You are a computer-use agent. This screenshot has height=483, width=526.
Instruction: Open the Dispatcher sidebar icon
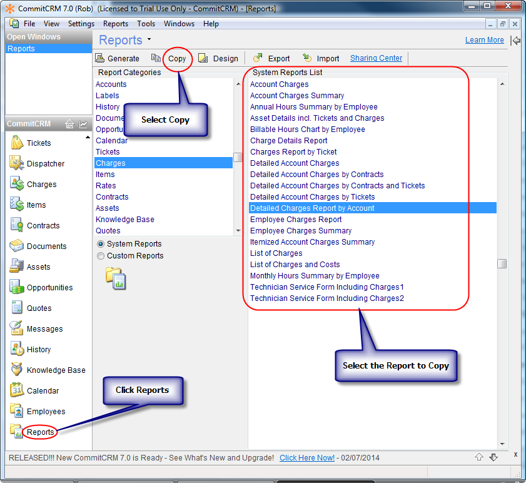(16, 163)
